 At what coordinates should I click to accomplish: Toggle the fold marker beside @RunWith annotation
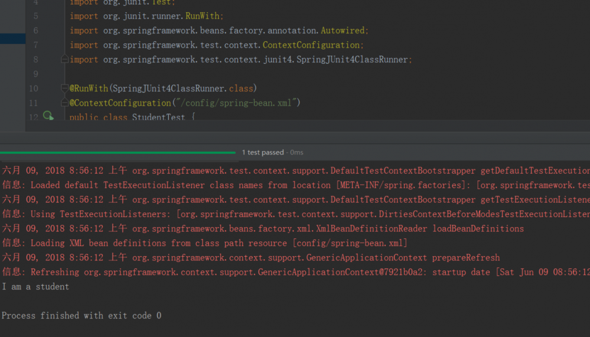(64, 89)
